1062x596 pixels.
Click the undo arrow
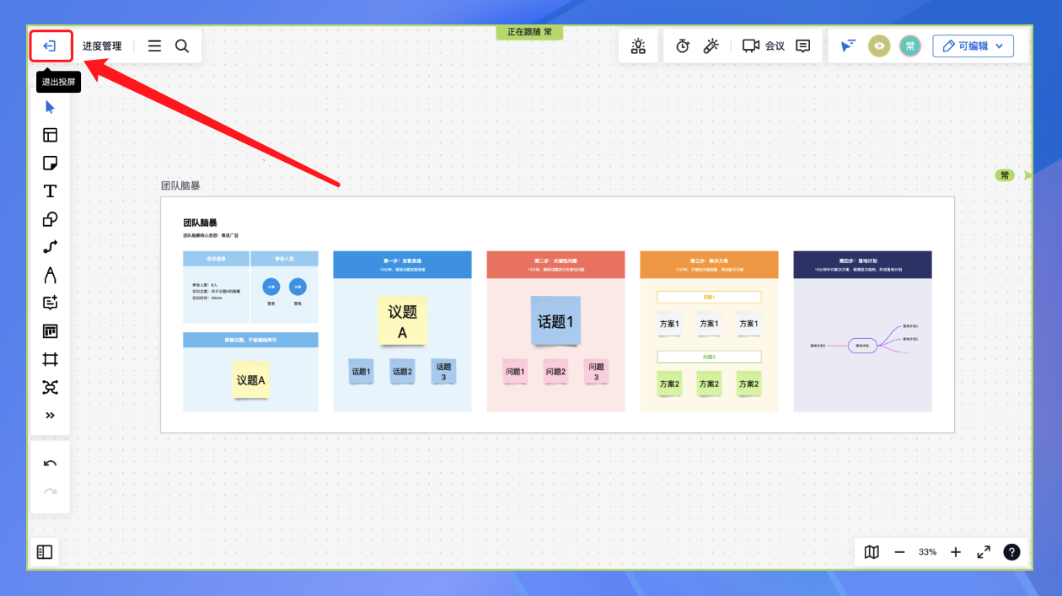[x=50, y=464]
